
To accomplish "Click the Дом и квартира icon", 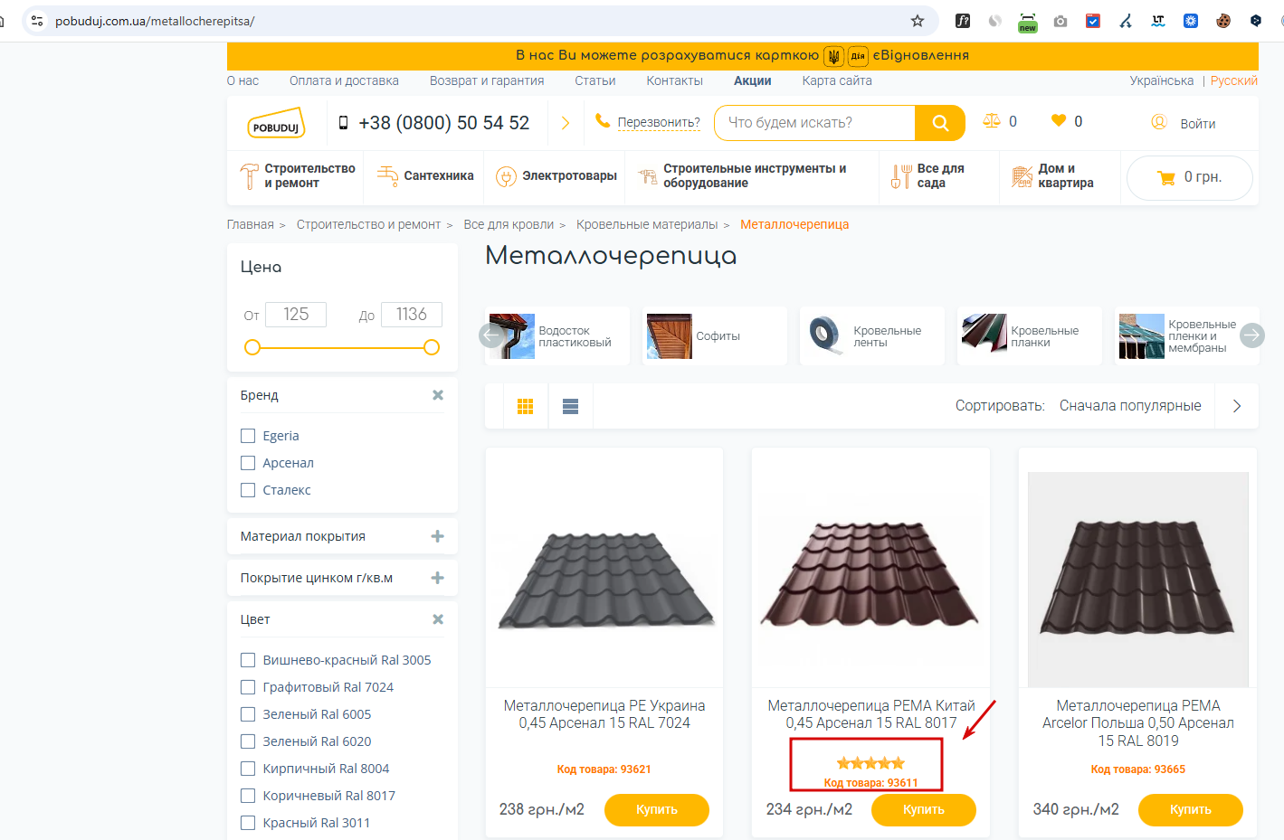I will (1022, 176).
